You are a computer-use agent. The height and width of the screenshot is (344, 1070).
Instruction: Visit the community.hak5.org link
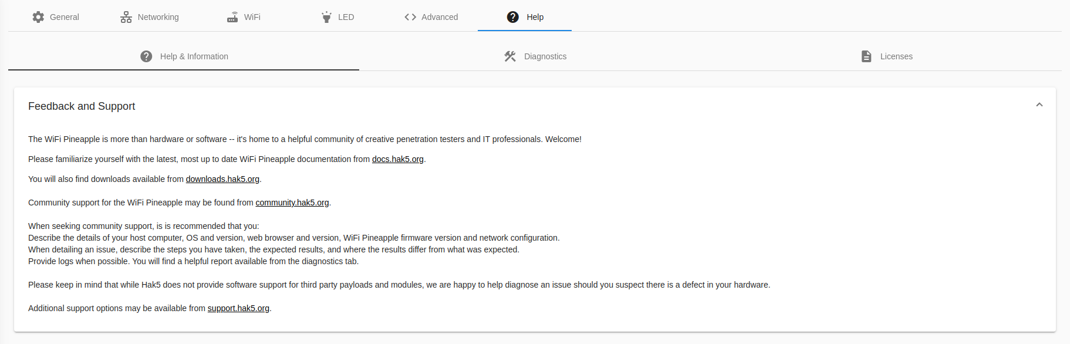(x=292, y=203)
